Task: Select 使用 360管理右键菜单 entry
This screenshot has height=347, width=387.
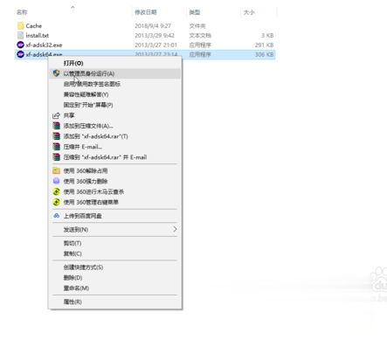Action: click(115, 202)
